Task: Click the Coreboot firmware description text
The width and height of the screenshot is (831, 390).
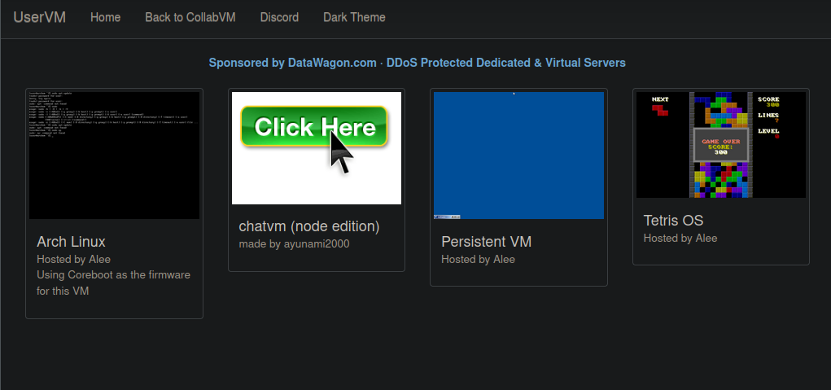Action: click(113, 283)
